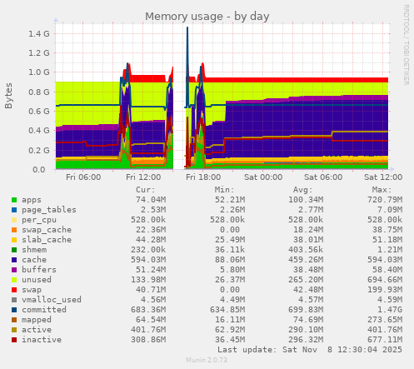Click apps max value 720.79M
The image size is (414, 369).
[x=385, y=200]
